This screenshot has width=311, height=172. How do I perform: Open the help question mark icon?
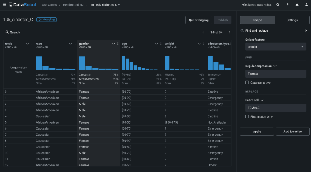click(x=287, y=5)
